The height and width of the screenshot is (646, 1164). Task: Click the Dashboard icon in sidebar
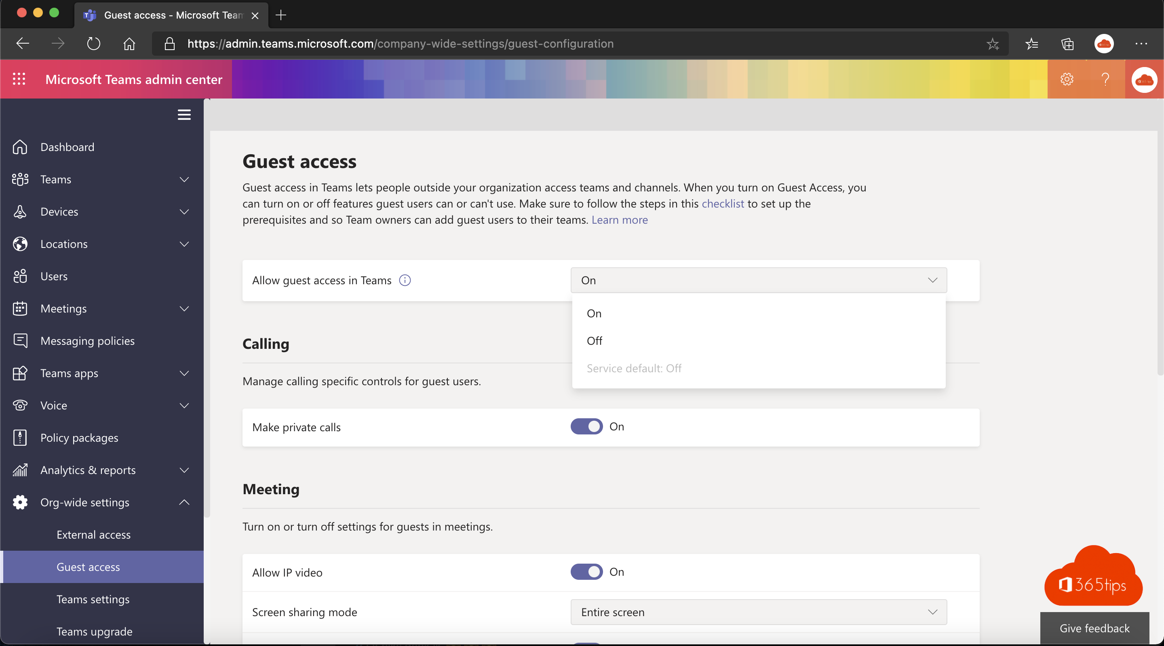click(x=21, y=146)
